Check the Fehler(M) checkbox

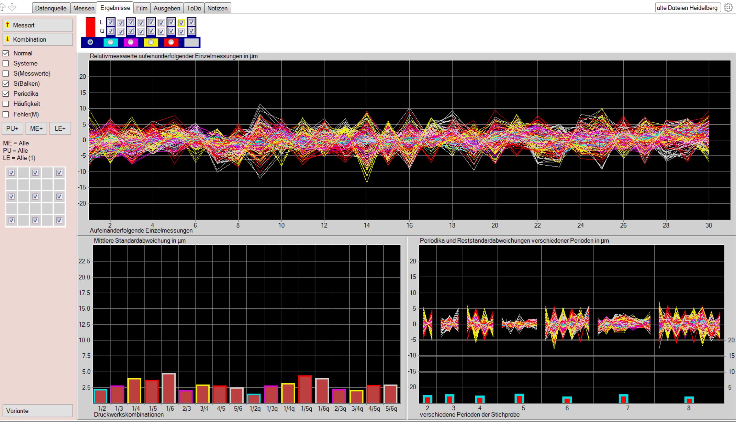tap(6, 114)
